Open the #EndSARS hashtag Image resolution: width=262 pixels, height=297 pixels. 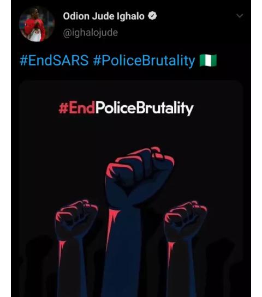[x=54, y=60]
